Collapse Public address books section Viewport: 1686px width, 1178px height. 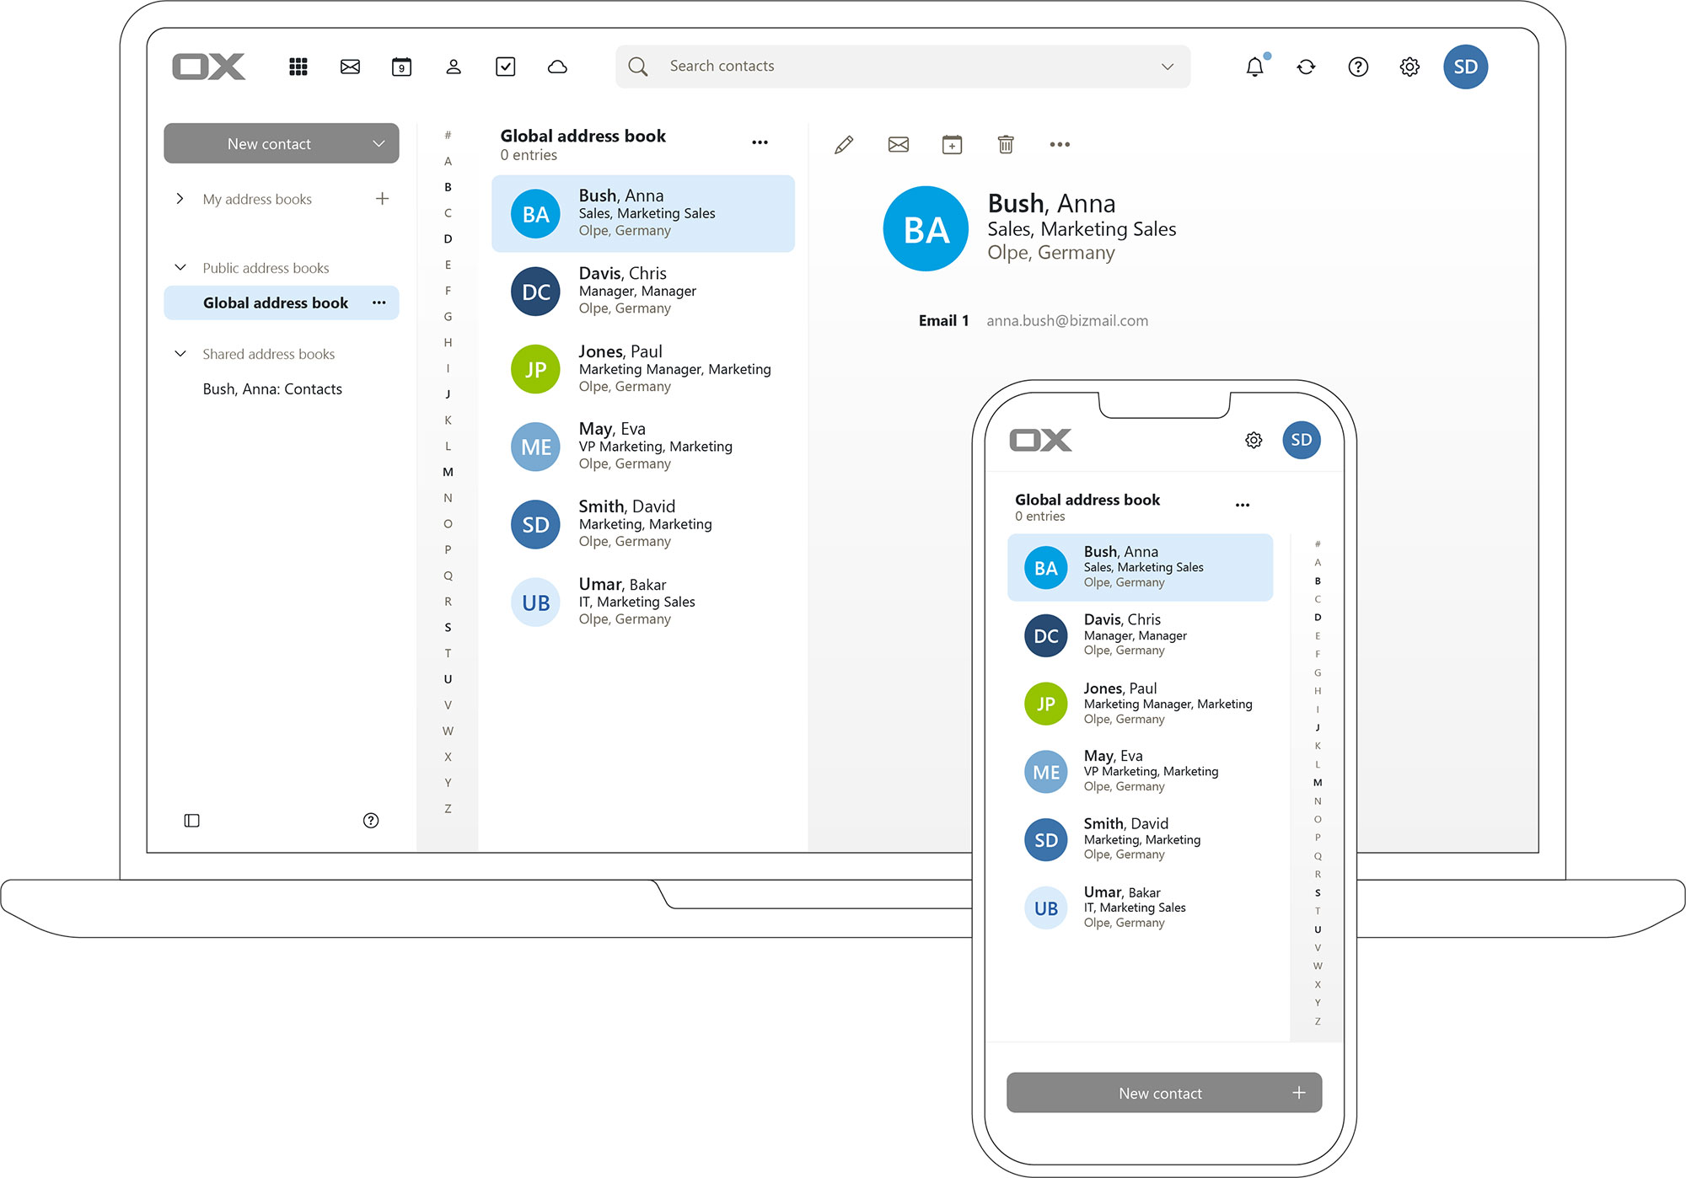tap(180, 268)
